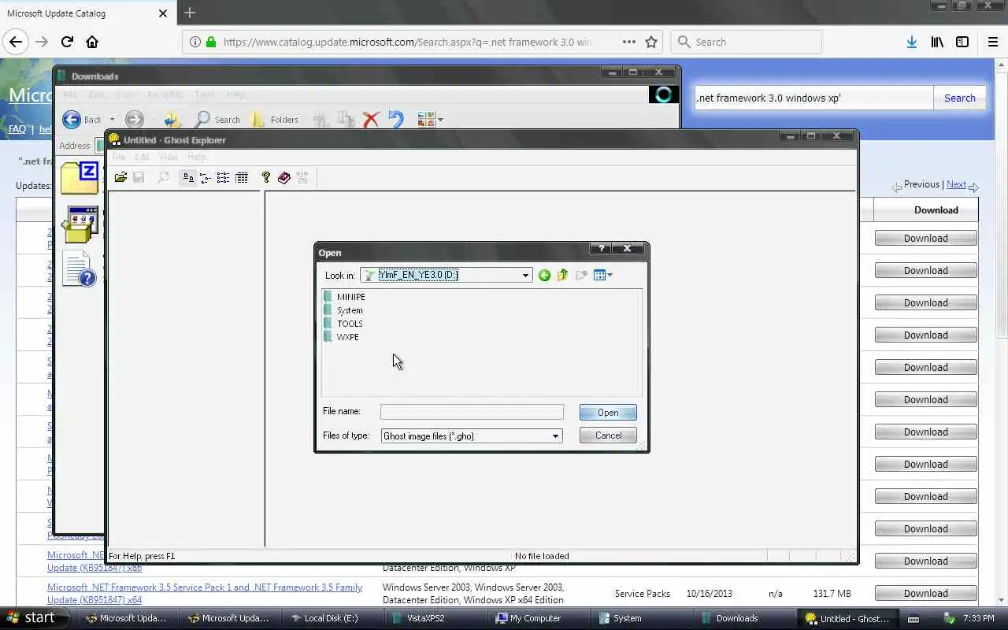Open the Back history dropdown arrow in Downloads

(112, 120)
